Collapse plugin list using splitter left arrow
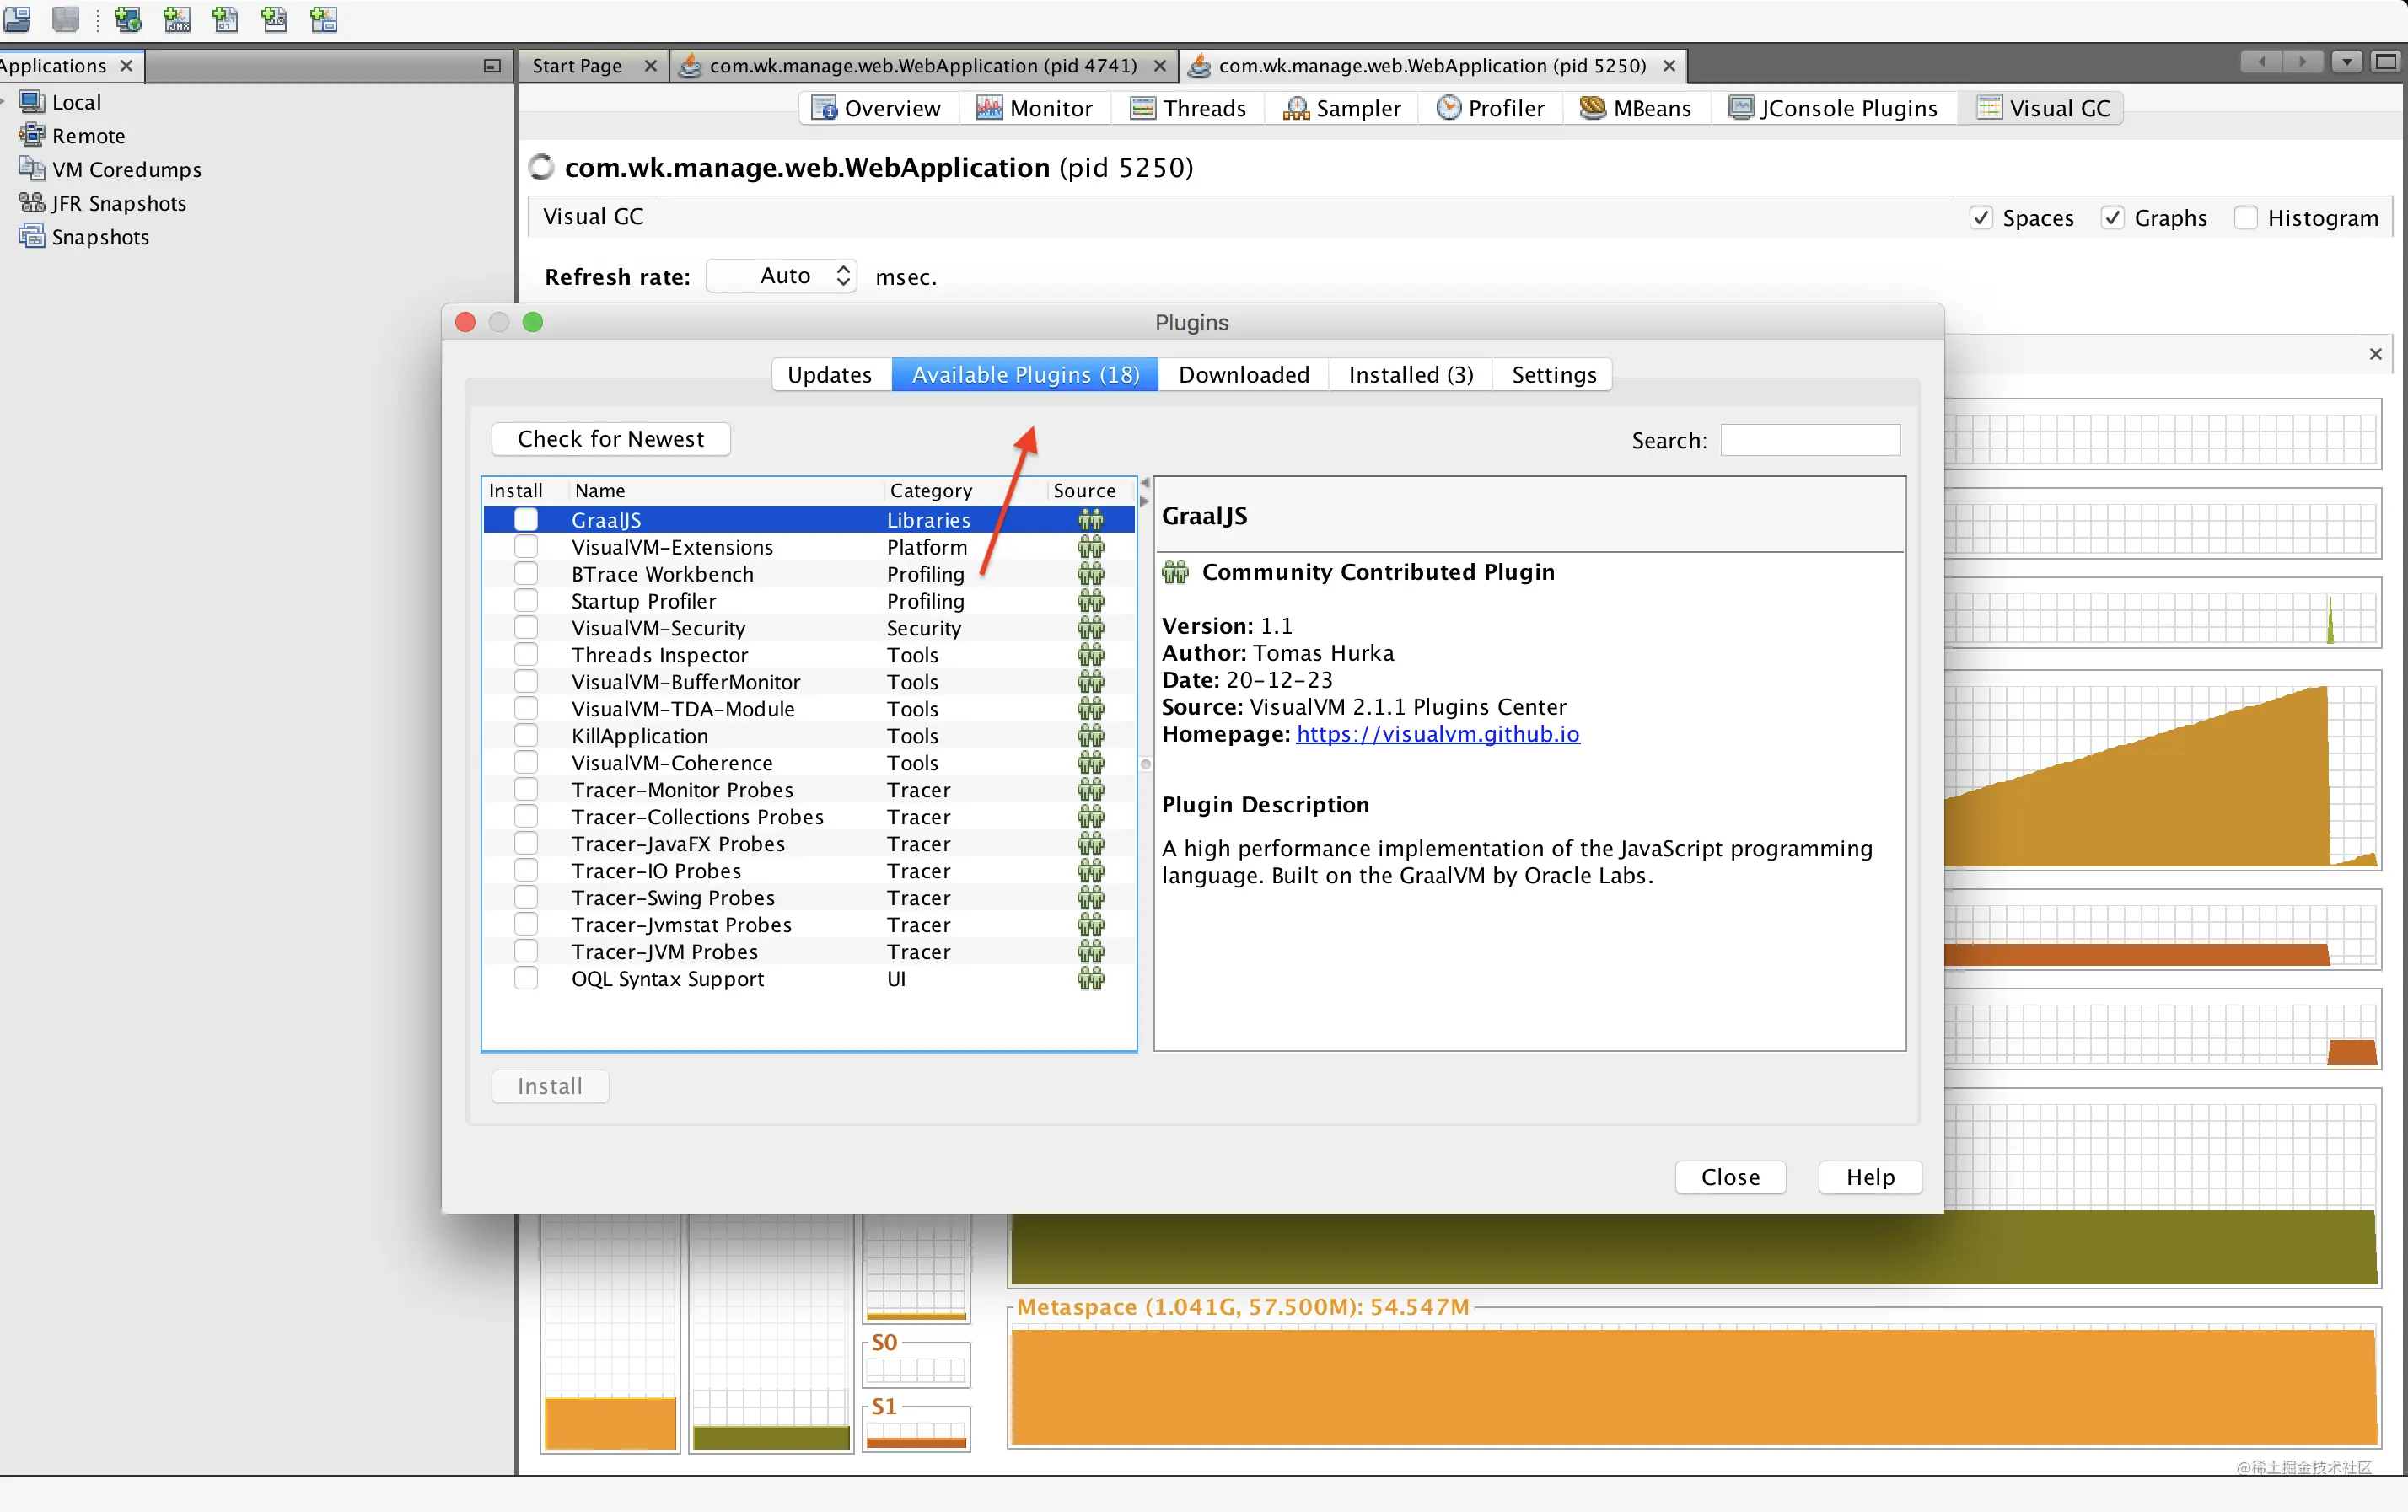 coord(1145,483)
